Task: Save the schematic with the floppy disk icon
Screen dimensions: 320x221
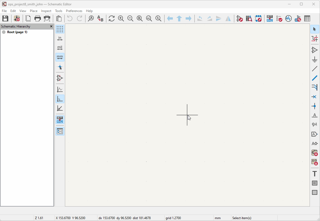Action: point(5,19)
